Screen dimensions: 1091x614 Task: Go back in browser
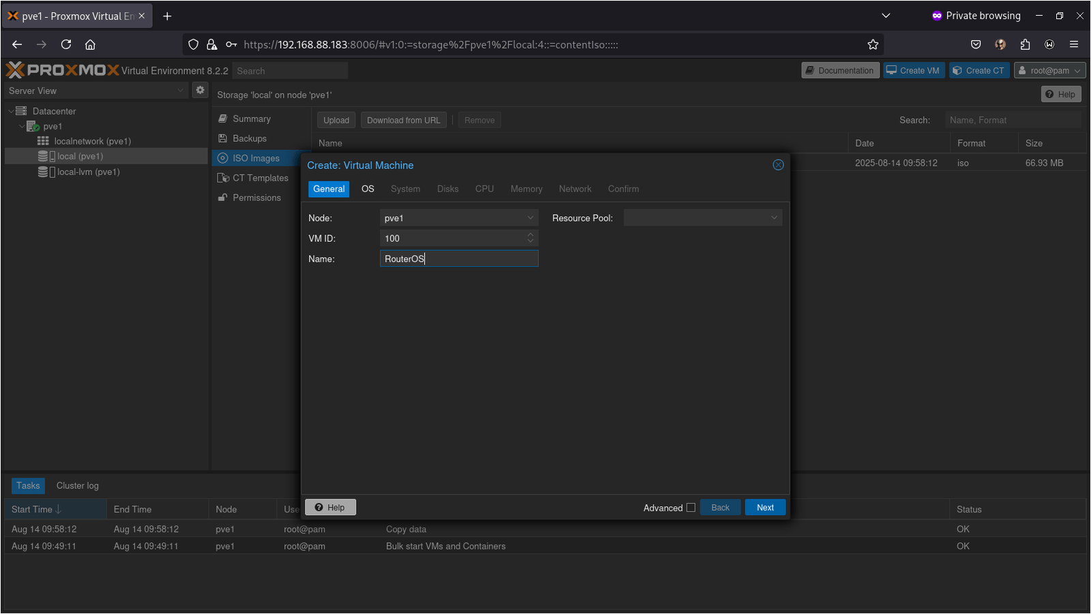tap(17, 44)
